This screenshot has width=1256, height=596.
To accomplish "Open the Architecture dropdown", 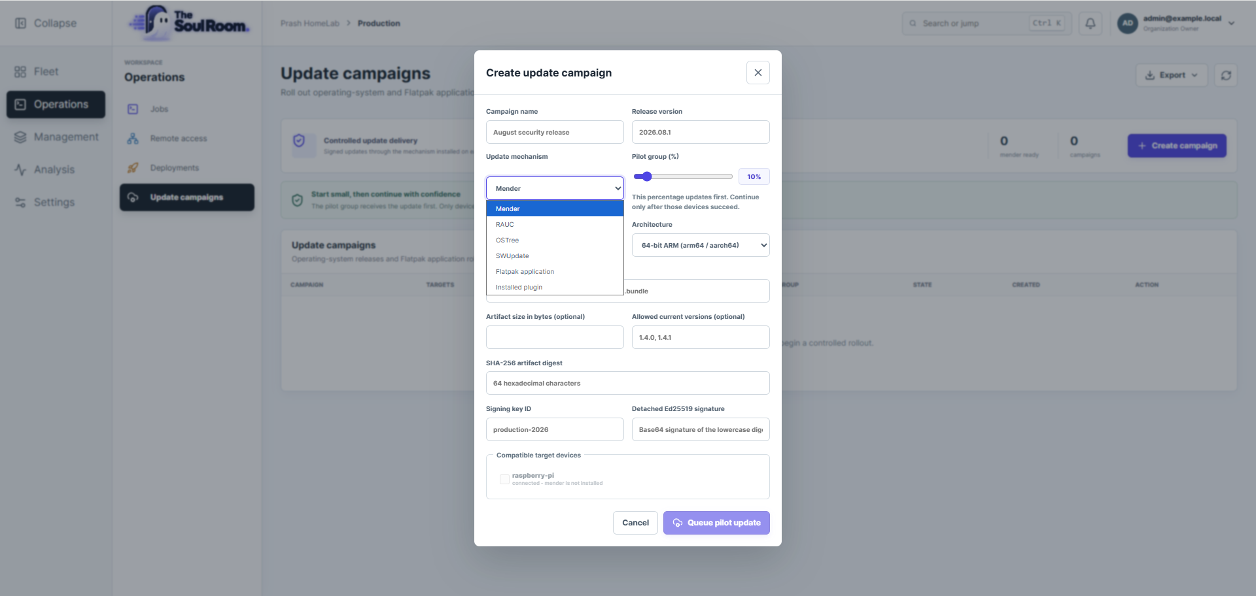I will tap(701, 245).
